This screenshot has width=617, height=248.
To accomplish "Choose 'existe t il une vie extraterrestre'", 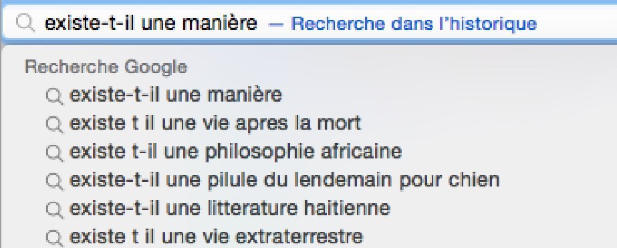I will [x=216, y=237].
